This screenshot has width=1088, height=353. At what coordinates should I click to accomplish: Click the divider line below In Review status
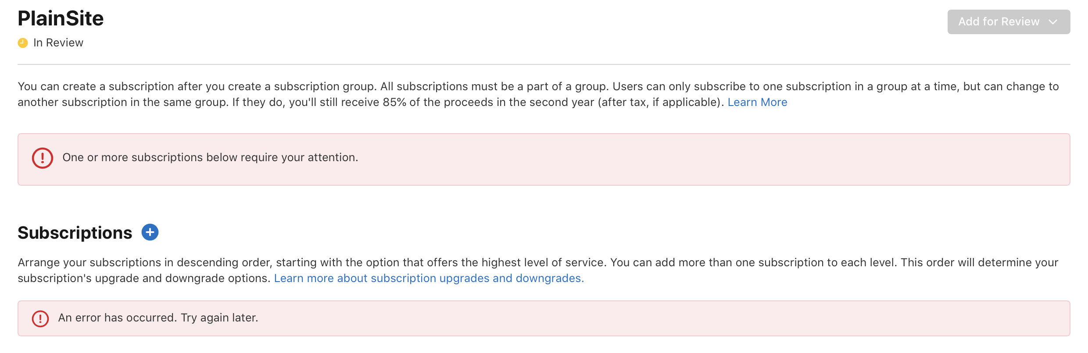[x=544, y=64]
